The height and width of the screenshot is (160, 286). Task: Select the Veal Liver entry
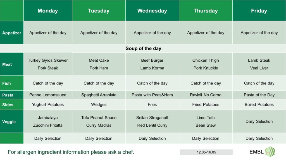259,68
